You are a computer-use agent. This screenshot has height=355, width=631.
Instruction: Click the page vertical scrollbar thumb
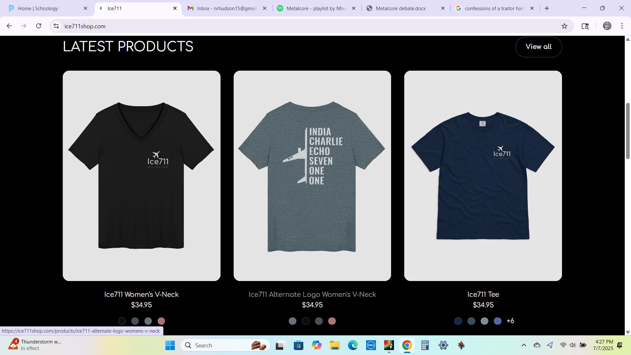628,131
